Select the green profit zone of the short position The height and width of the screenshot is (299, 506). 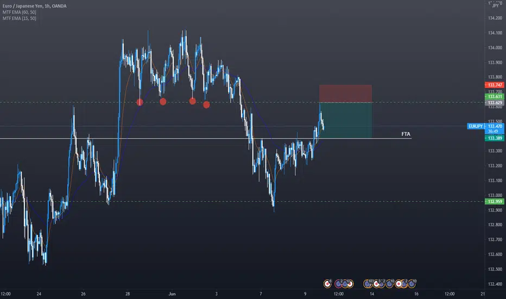tap(346, 120)
